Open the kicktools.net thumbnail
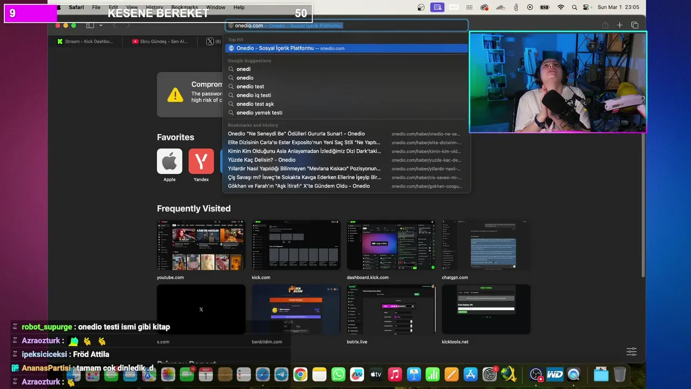 click(x=486, y=310)
